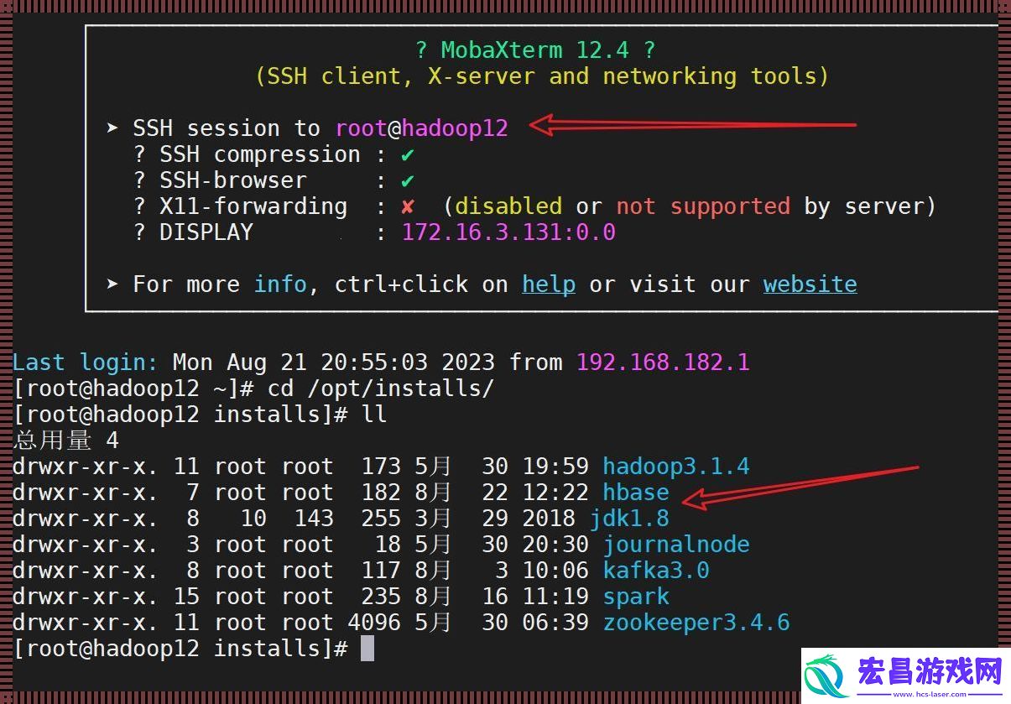
Task: Select the root@hadoop12 session text
Action: 422,128
